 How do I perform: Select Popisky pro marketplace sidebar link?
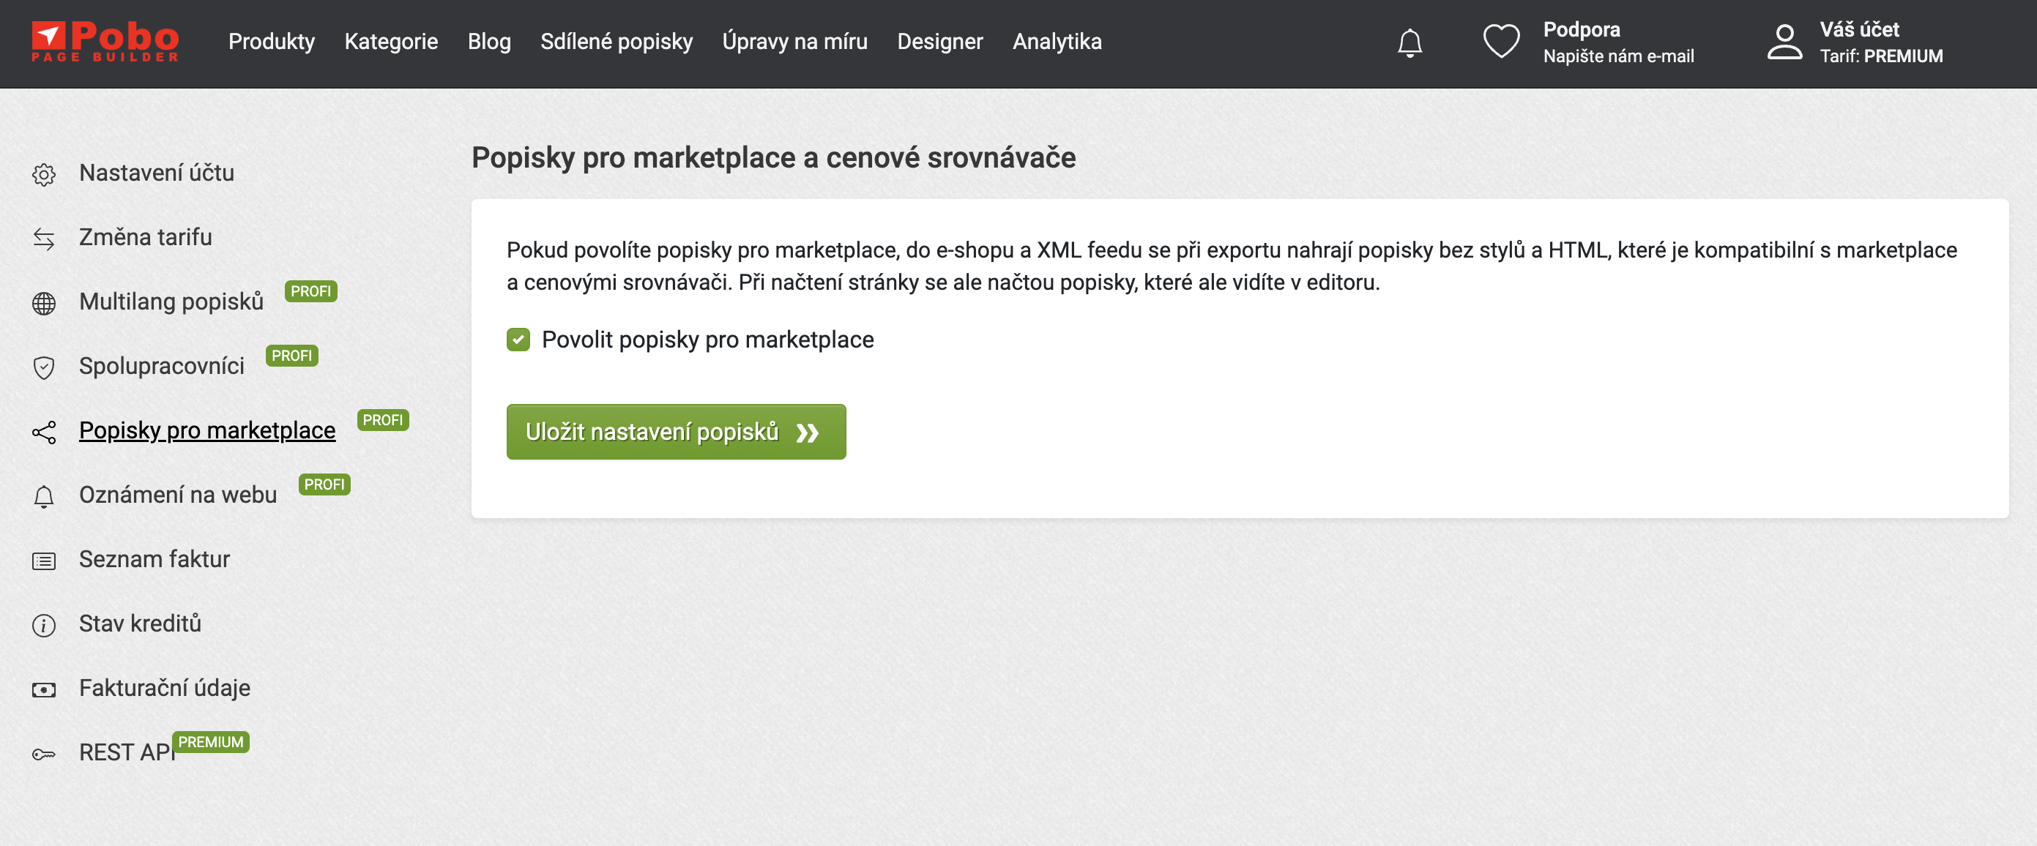pos(207,430)
